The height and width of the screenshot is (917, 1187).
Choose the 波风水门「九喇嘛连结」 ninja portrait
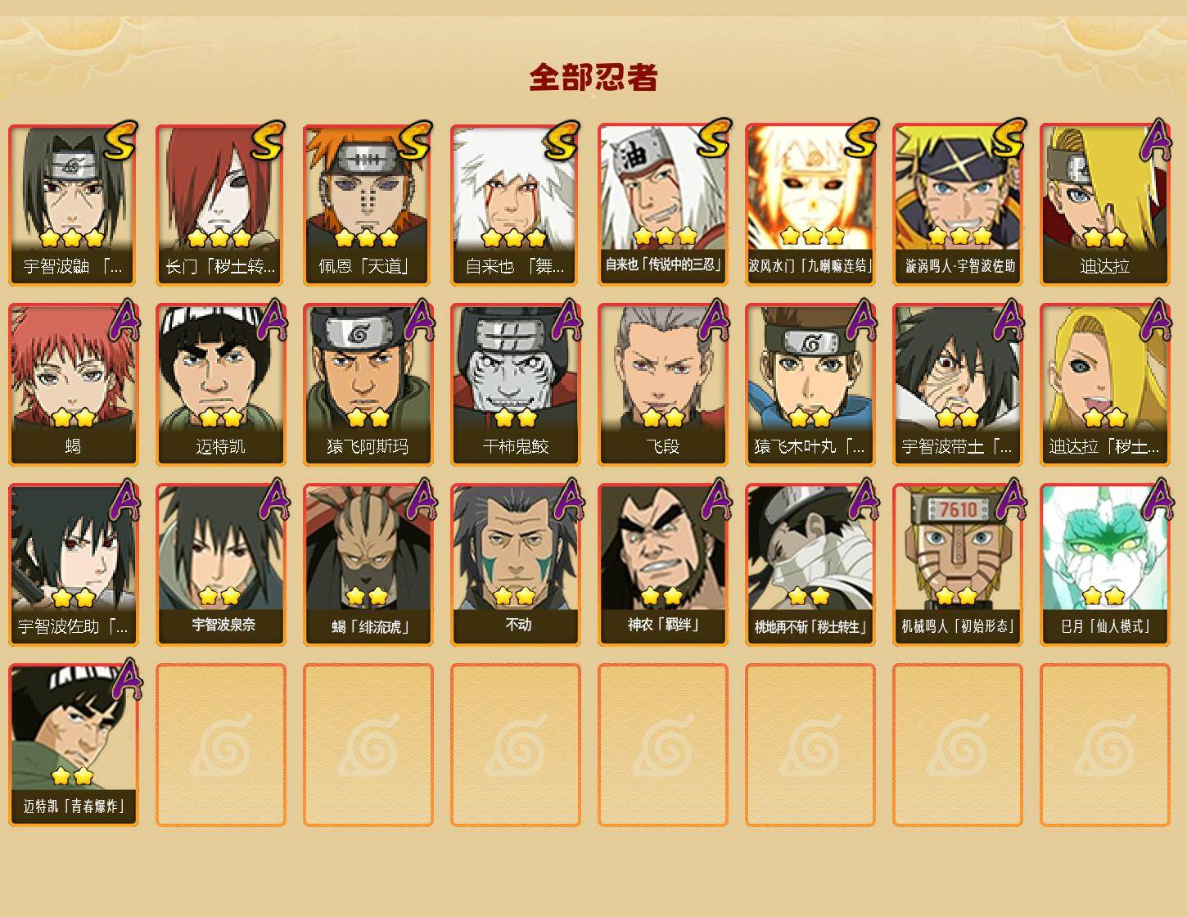point(810,205)
